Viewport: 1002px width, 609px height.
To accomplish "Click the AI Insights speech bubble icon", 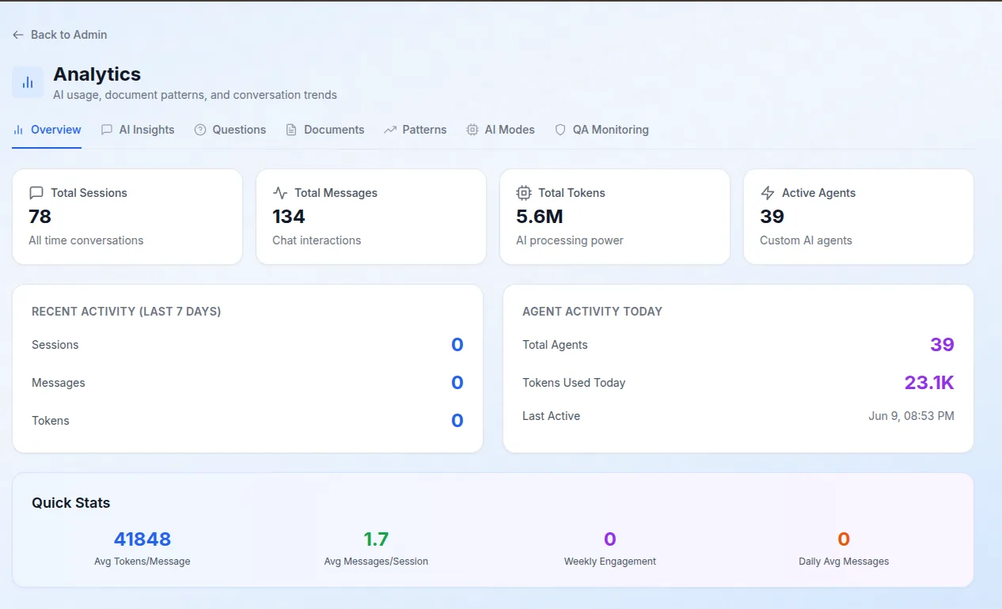I will click(107, 130).
